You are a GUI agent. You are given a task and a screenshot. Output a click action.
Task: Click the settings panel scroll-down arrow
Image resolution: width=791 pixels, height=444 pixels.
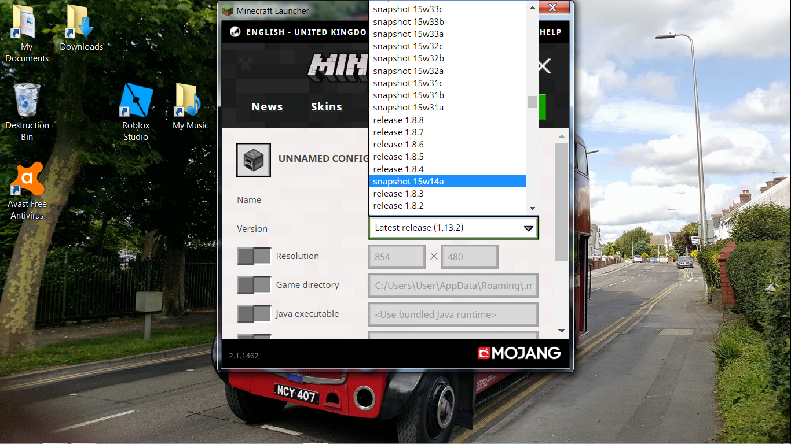(x=561, y=331)
